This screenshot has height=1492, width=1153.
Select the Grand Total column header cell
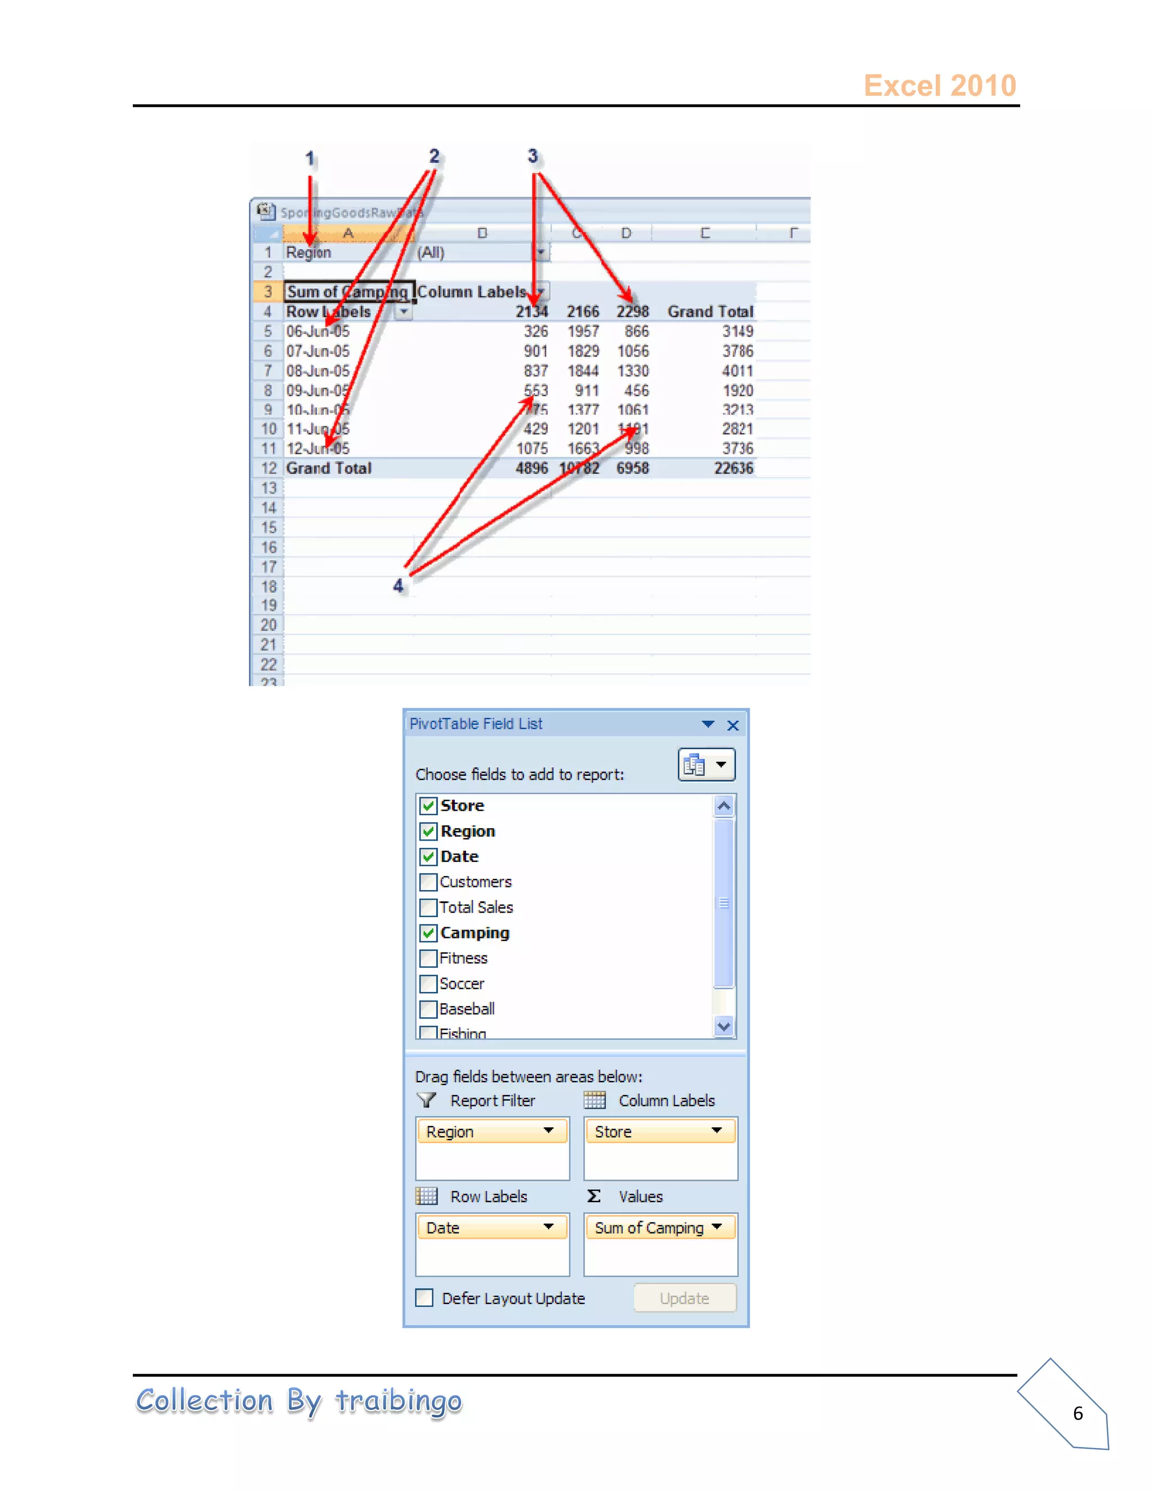[x=704, y=311]
